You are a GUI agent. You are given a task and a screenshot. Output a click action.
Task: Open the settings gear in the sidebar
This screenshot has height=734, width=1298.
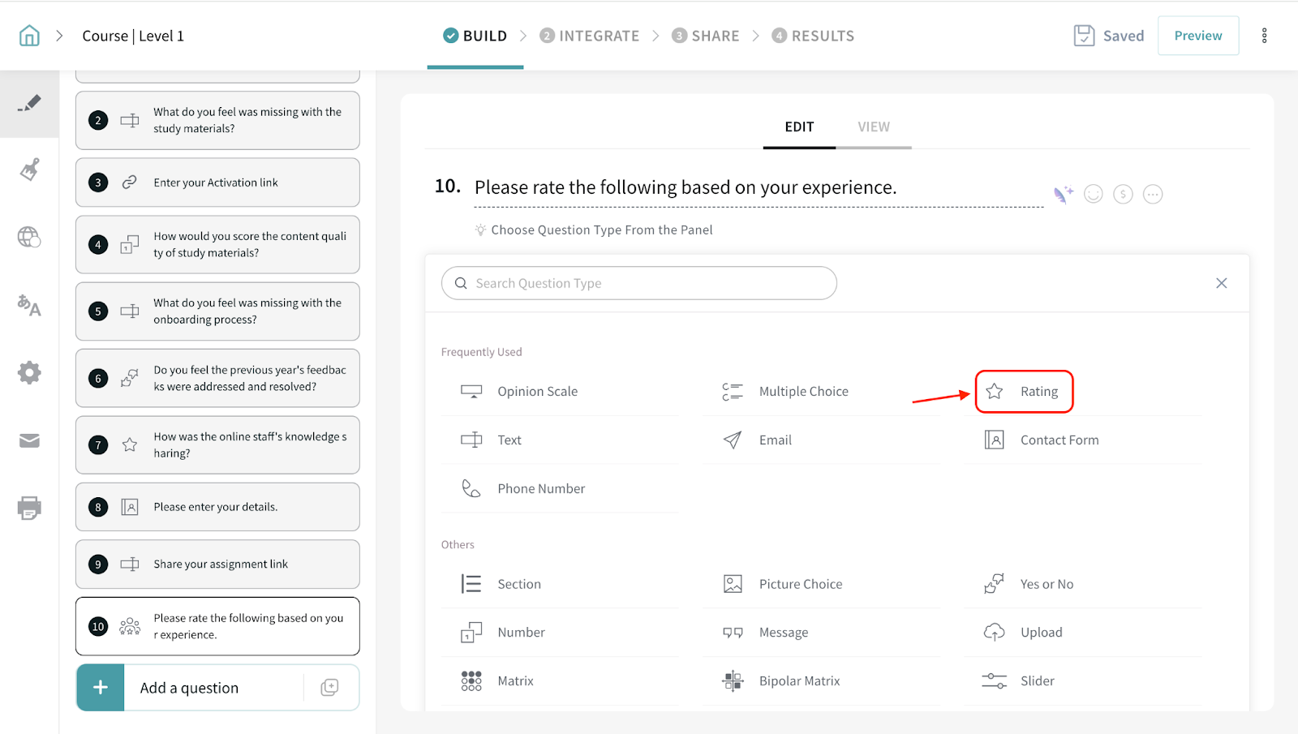(29, 373)
